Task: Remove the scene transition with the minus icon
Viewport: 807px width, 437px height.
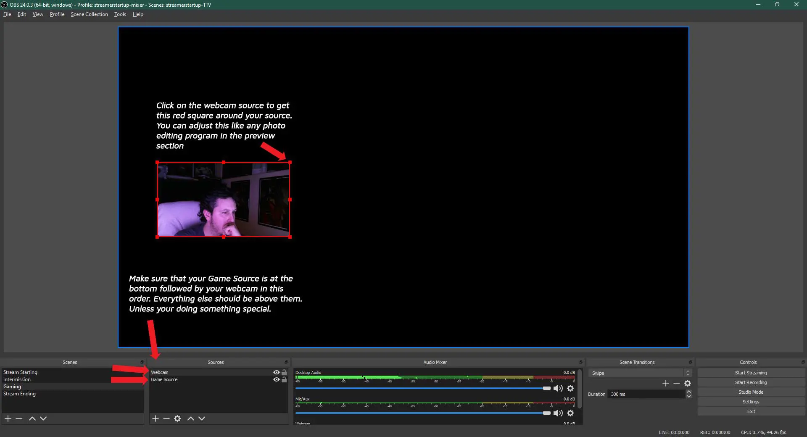Action: [x=677, y=383]
